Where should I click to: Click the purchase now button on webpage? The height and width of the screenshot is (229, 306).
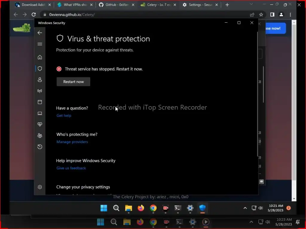click(x=276, y=28)
